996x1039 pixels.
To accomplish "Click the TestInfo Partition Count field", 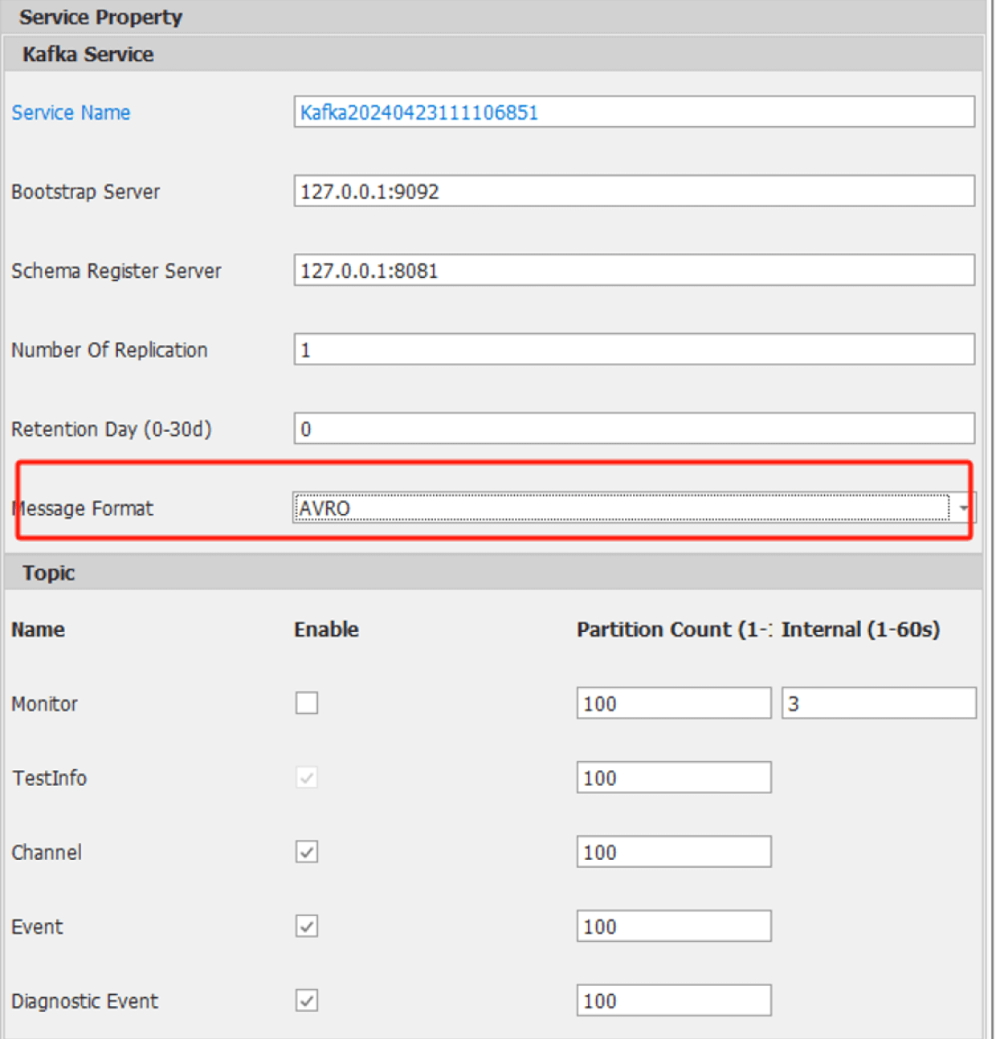I will [674, 777].
